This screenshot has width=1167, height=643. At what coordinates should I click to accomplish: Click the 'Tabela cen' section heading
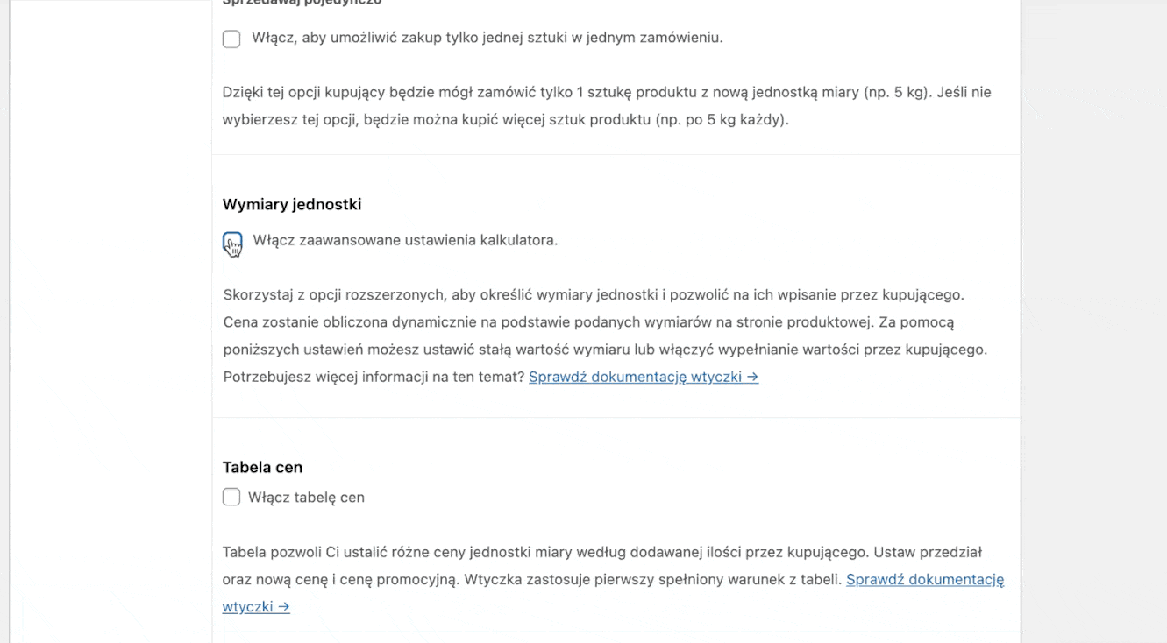click(x=262, y=467)
